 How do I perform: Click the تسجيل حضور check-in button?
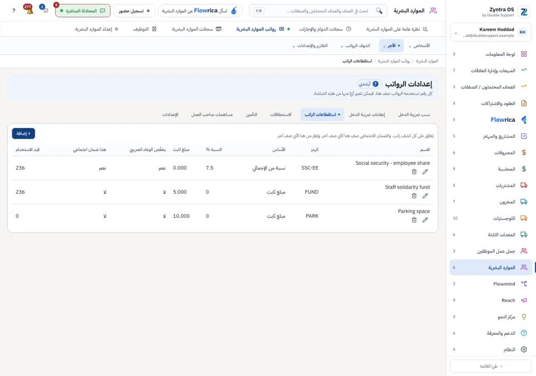pos(133,11)
